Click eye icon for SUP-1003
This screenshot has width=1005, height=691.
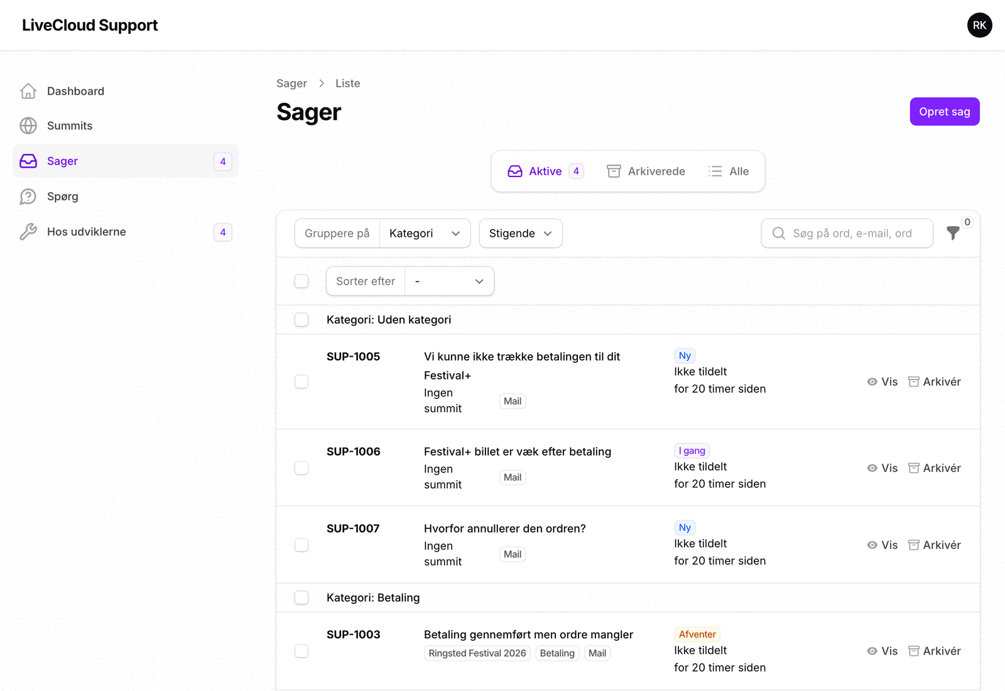click(872, 651)
